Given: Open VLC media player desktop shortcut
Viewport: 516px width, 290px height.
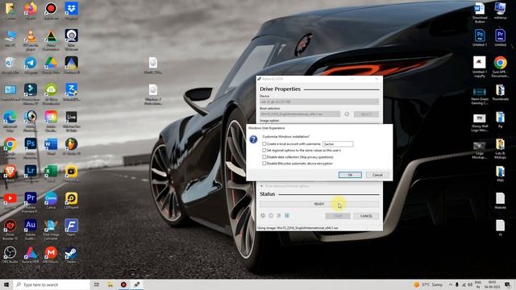Looking at the screenshot, I should pos(31,39).
